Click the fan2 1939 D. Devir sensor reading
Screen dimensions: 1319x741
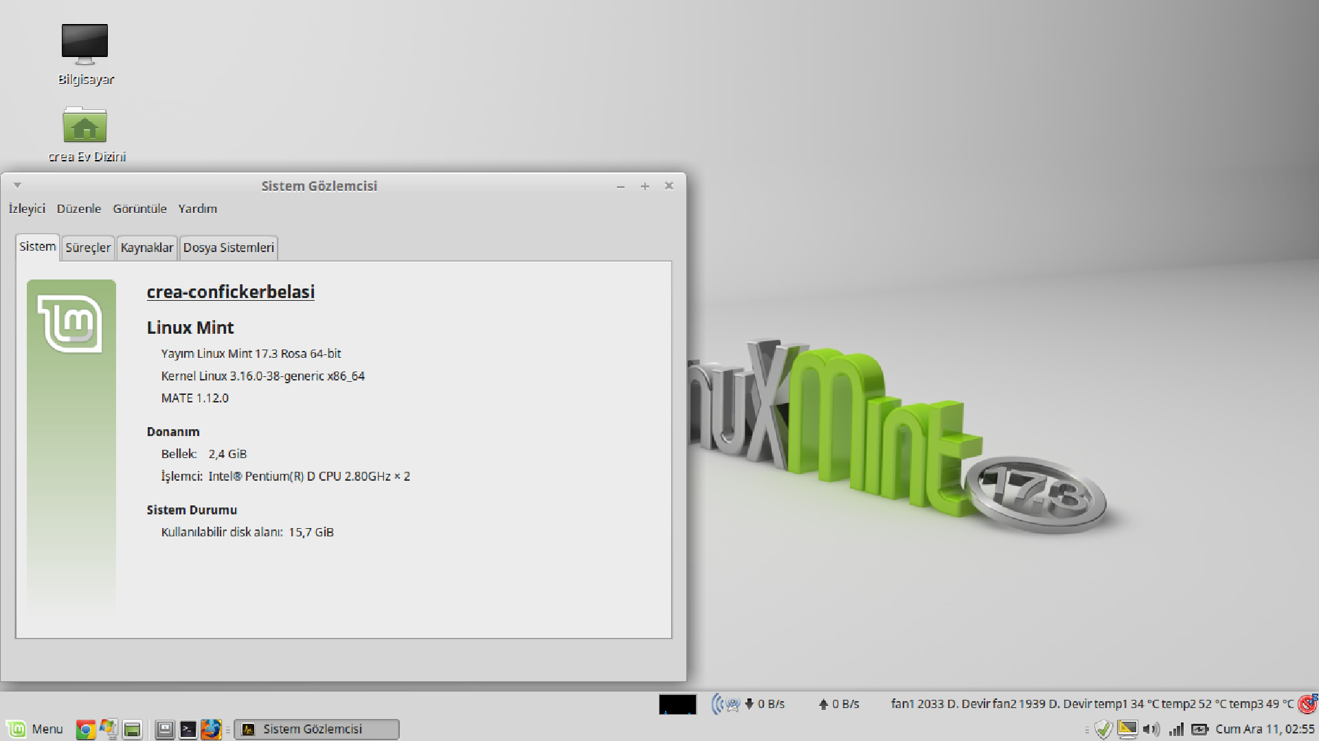click(1041, 704)
